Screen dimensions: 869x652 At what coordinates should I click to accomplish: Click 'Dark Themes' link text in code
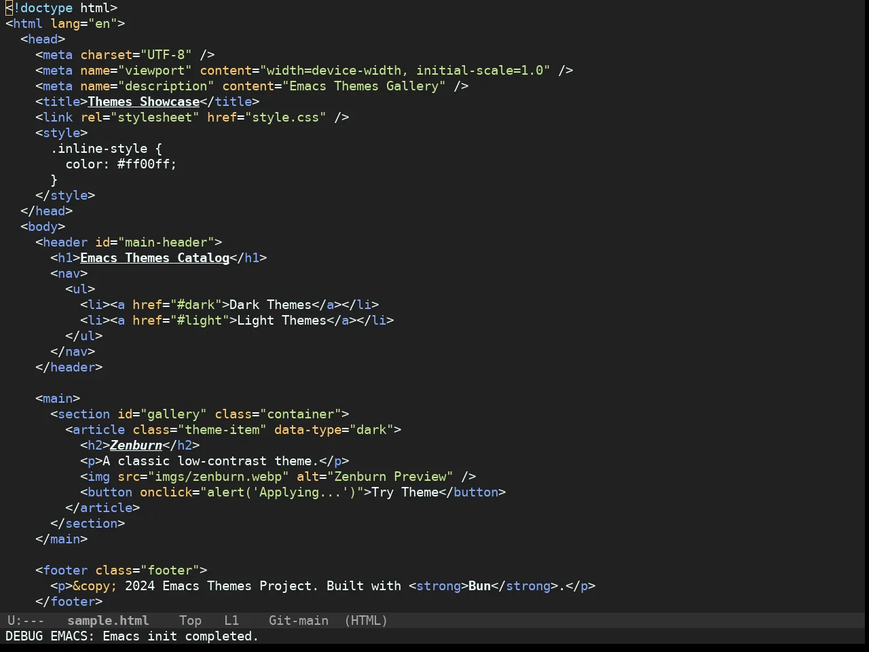click(x=271, y=305)
